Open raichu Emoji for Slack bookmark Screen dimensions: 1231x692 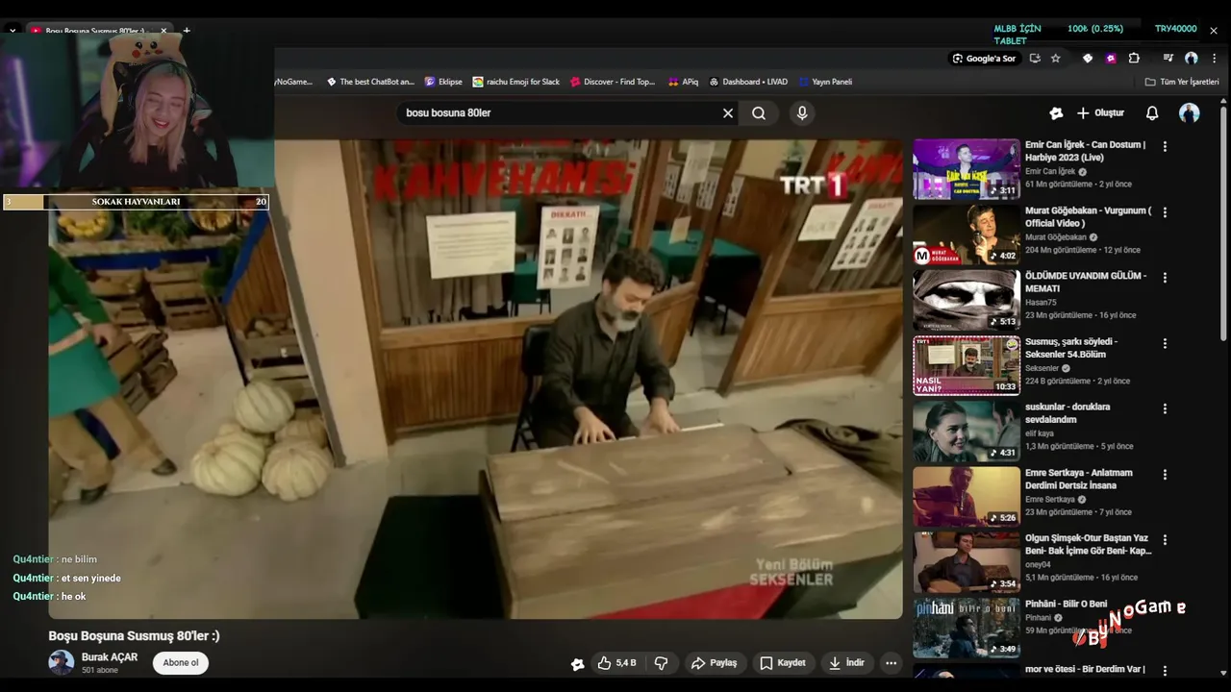point(516,82)
